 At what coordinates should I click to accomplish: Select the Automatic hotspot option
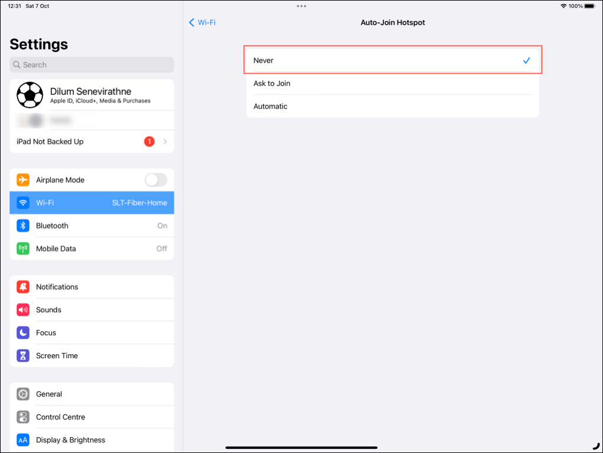392,106
